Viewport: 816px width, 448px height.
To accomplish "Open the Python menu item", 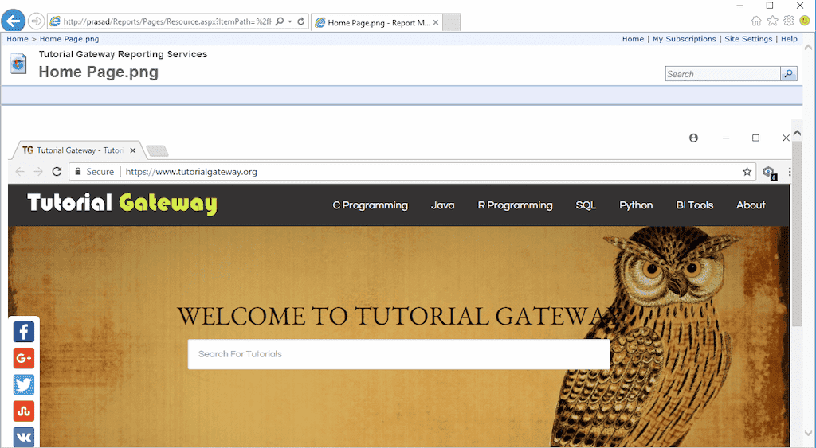I will click(636, 205).
